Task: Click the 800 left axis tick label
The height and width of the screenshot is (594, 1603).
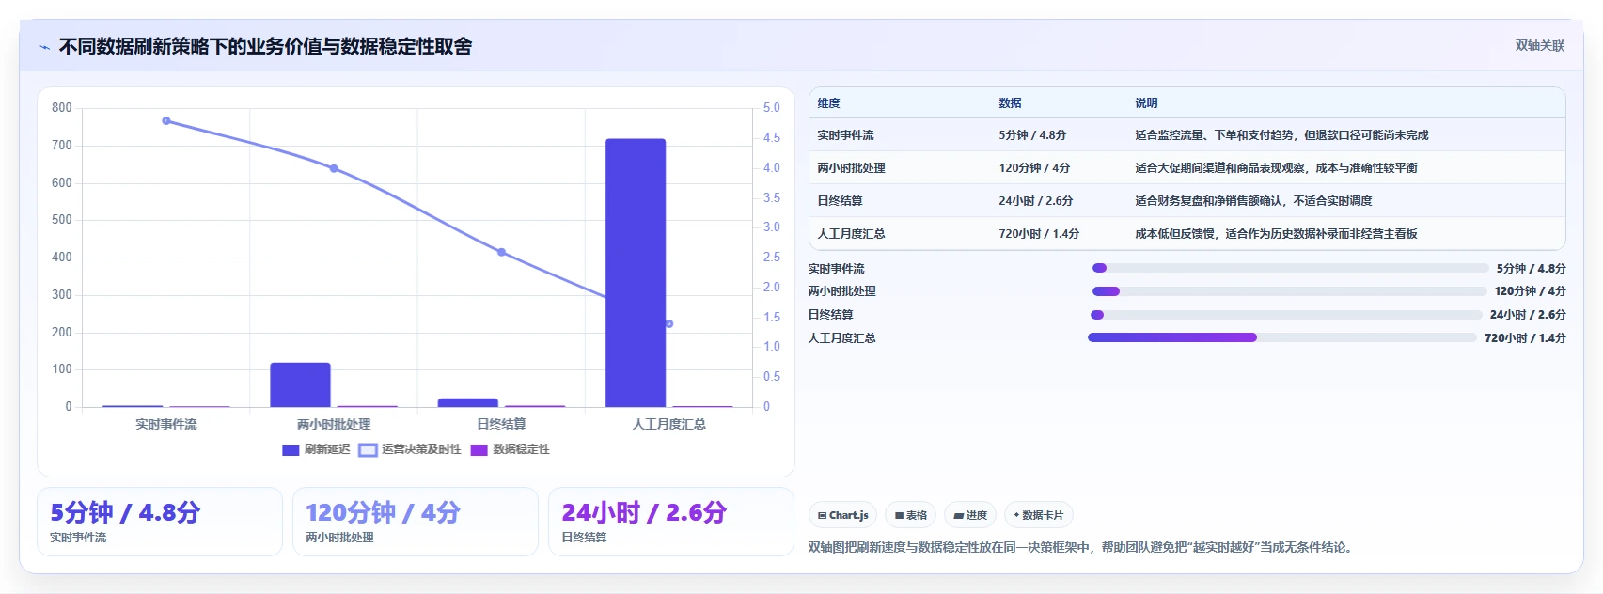Action: (x=62, y=108)
